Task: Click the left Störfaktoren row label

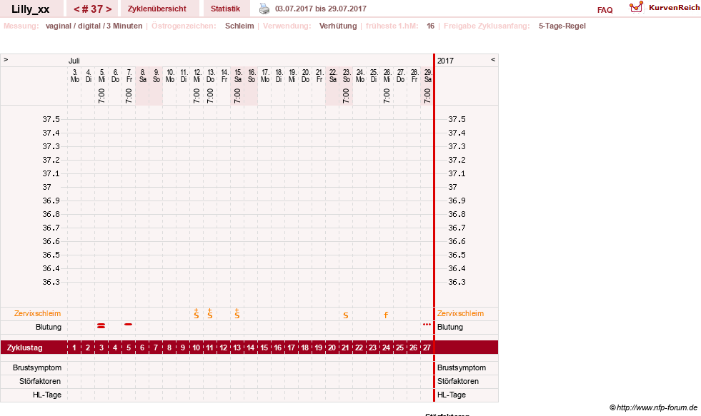Action: 40,381
